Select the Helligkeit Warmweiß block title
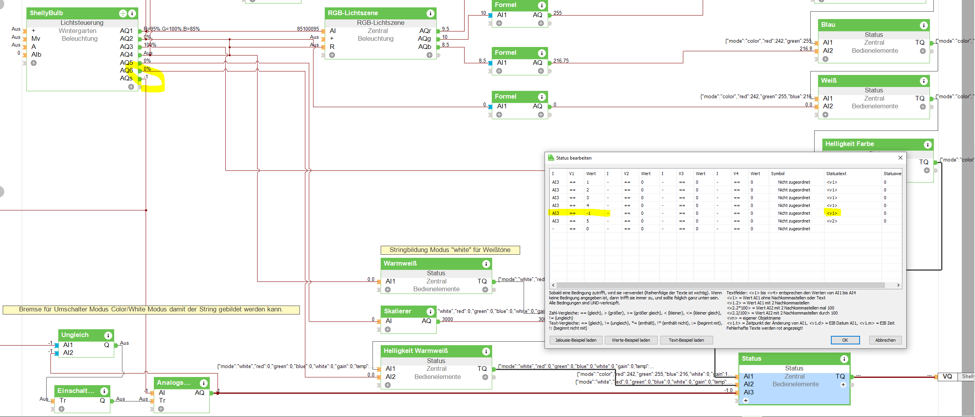Viewport: 975px width, 417px height. click(x=416, y=351)
